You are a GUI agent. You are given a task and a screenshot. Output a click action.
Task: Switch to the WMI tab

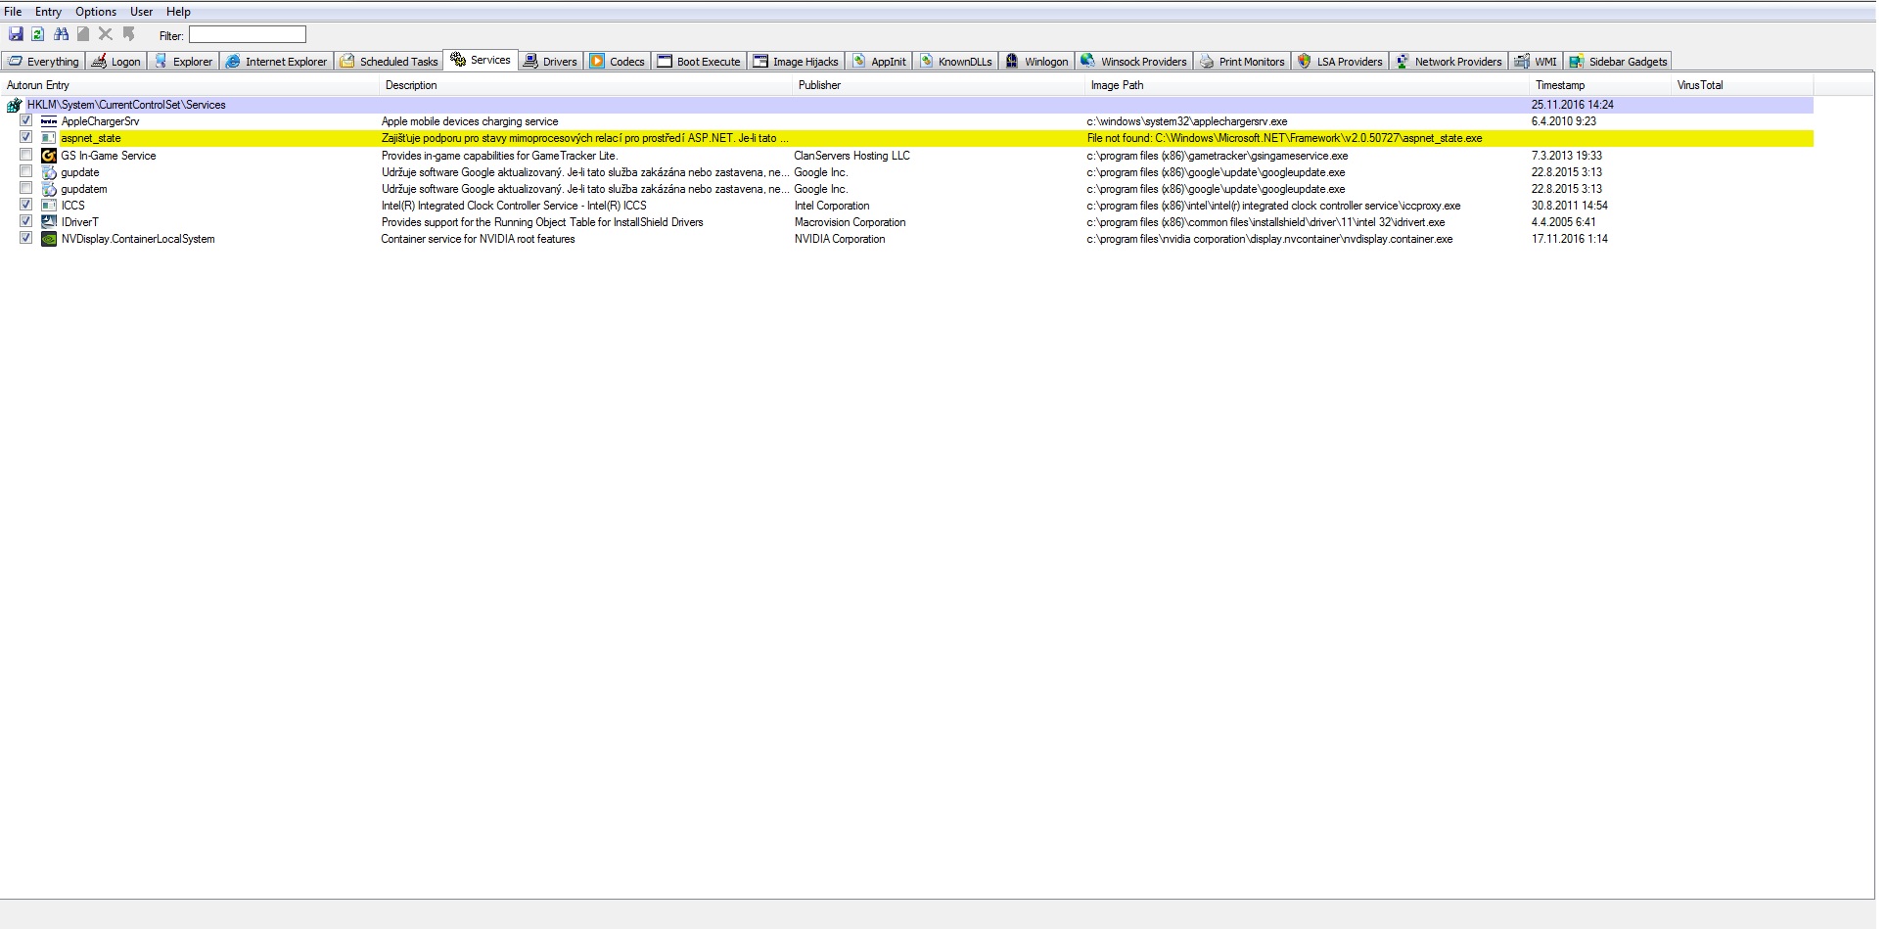click(x=1536, y=62)
